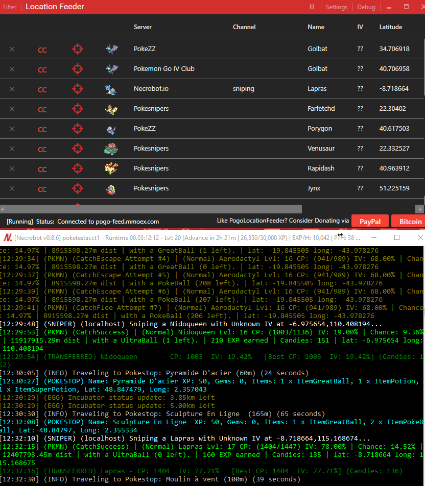This screenshot has width=425, height=486.
Task: Snipe Venusaur using the crosshair icon
Action: click(78, 149)
